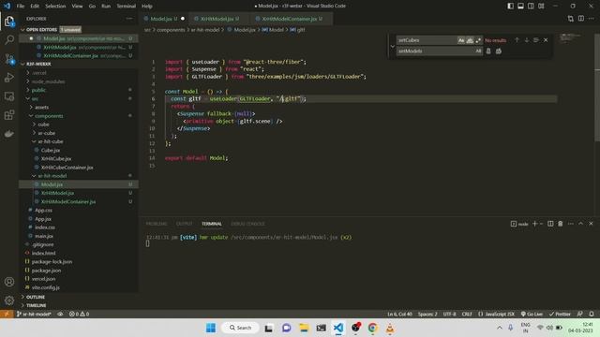Split the terminal panel
Screen dimensions: 600x337
550,224
